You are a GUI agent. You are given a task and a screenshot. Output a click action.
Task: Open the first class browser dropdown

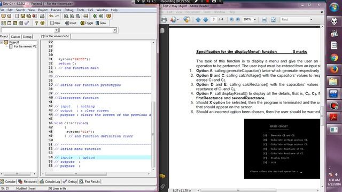(x=56, y=30)
